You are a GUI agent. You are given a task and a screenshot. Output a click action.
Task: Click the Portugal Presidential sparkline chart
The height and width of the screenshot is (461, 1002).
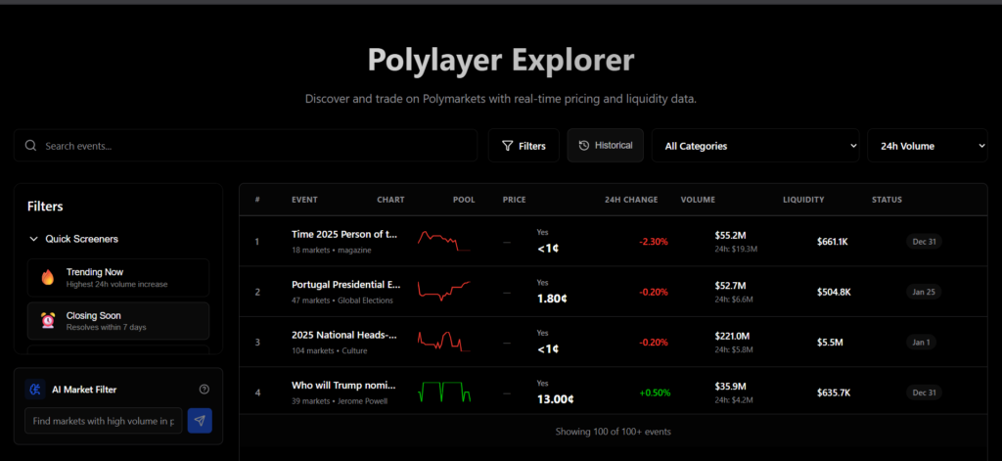coord(444,290)
